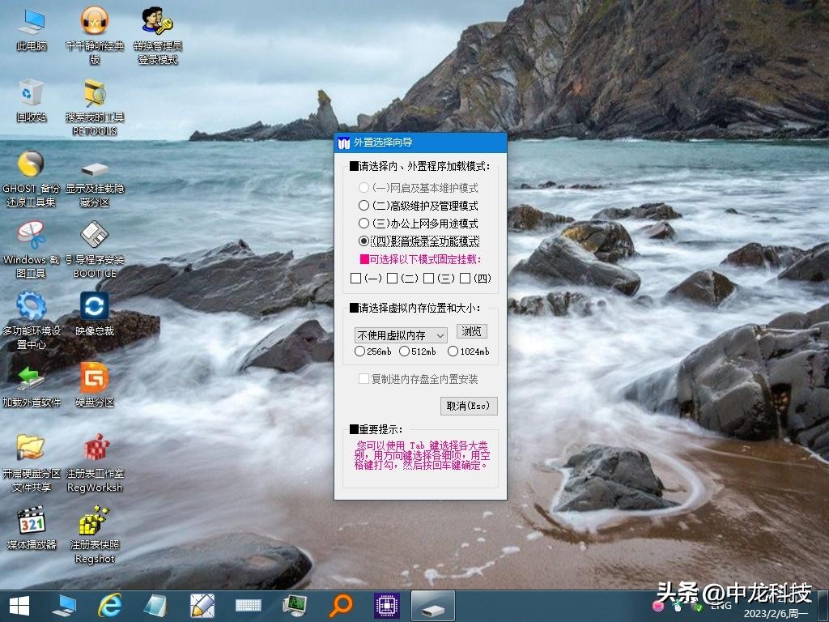829x622 pixels.
Task: Select (二)高级维护及管理模式 radio button
Action: pyautogui.click(x=365, y=205)
